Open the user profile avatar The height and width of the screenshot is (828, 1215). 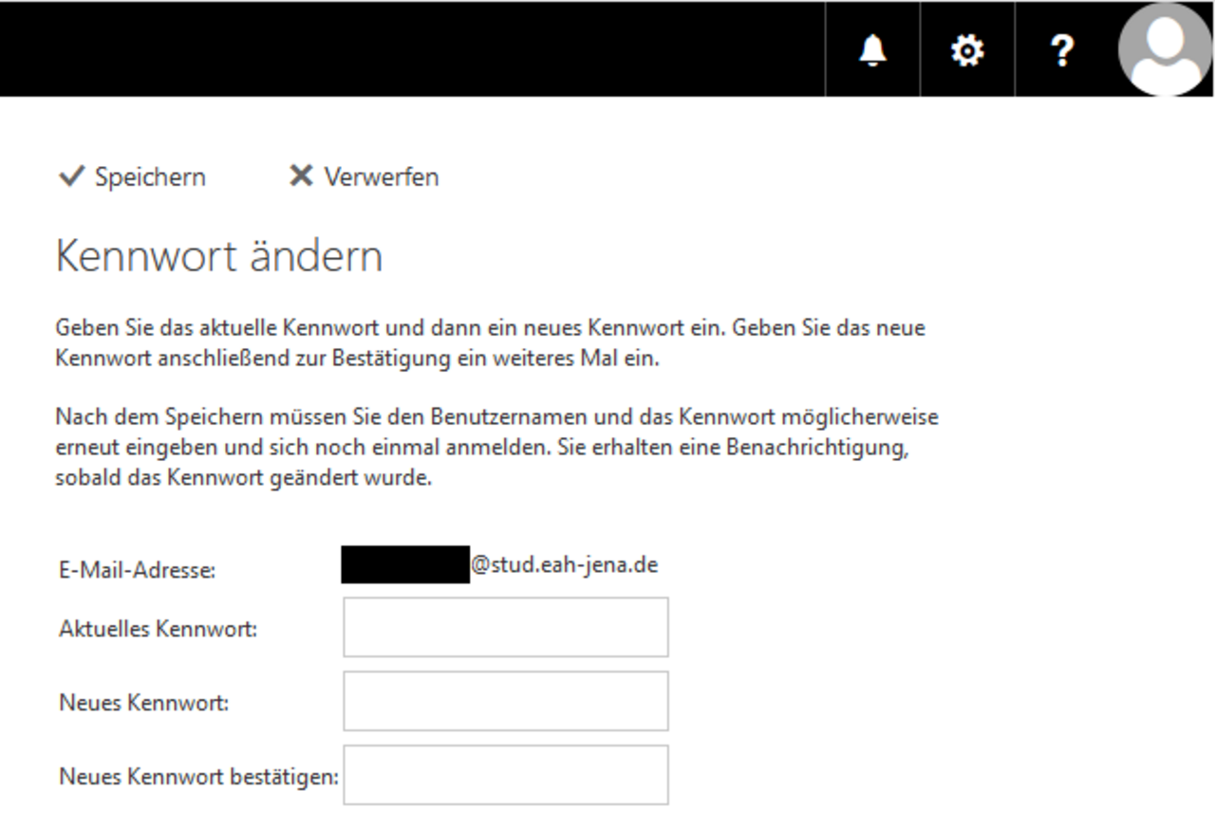(x=1166, y=49)
